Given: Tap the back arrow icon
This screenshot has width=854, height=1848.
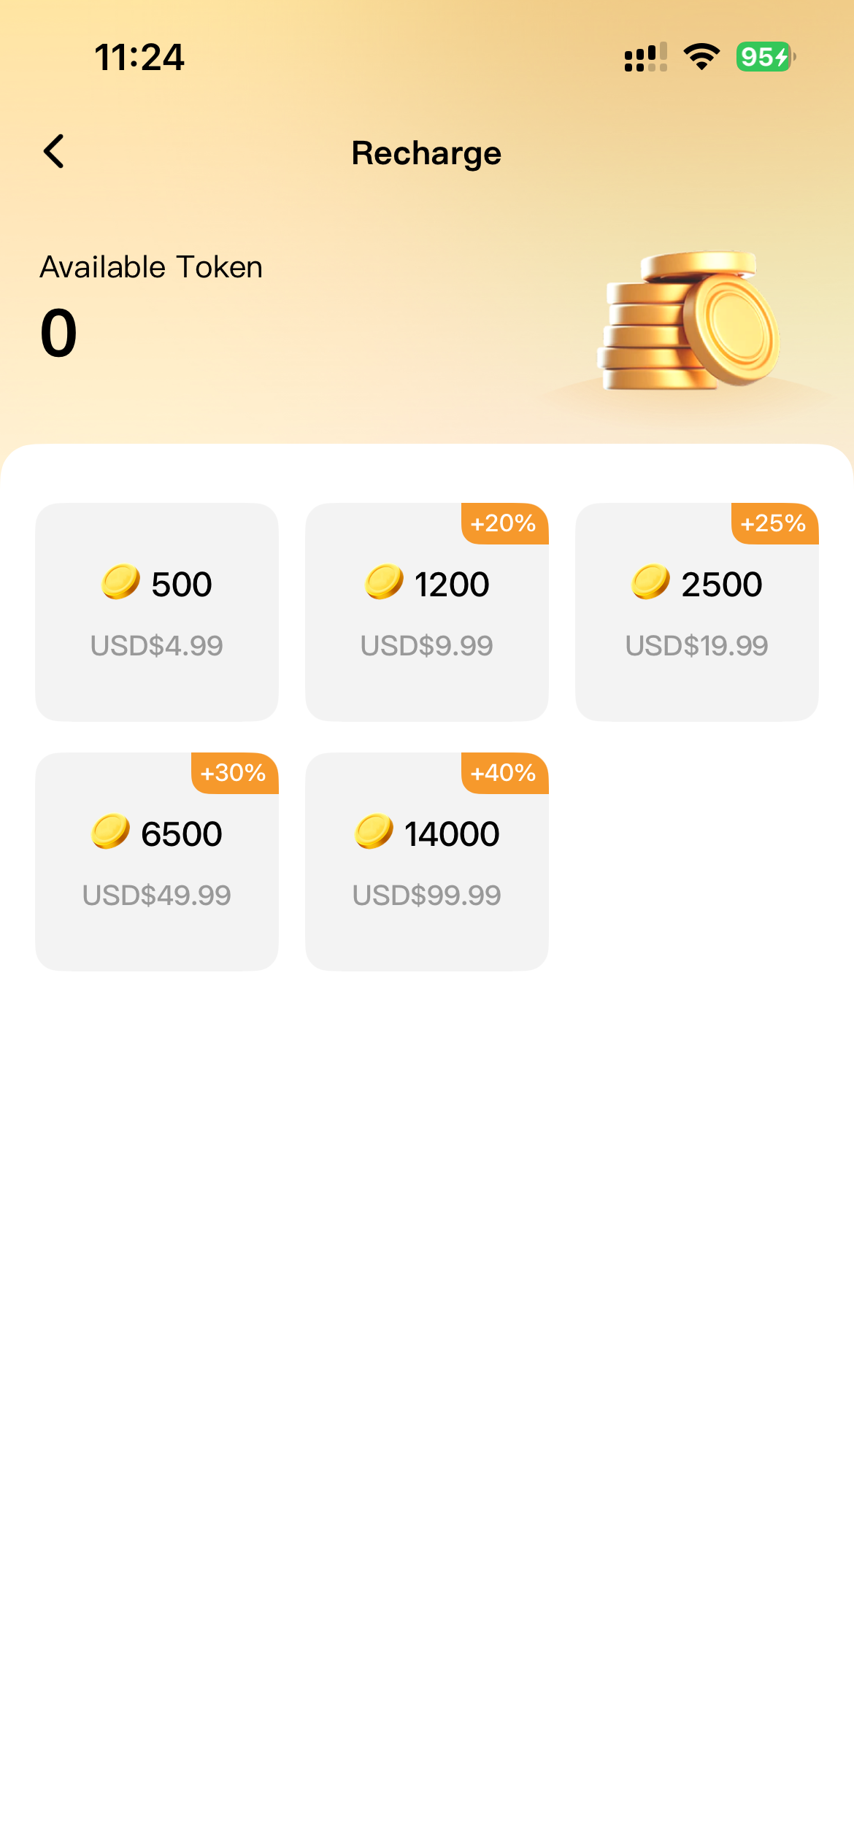Looking at the screenshot, I should click(55, 152).
